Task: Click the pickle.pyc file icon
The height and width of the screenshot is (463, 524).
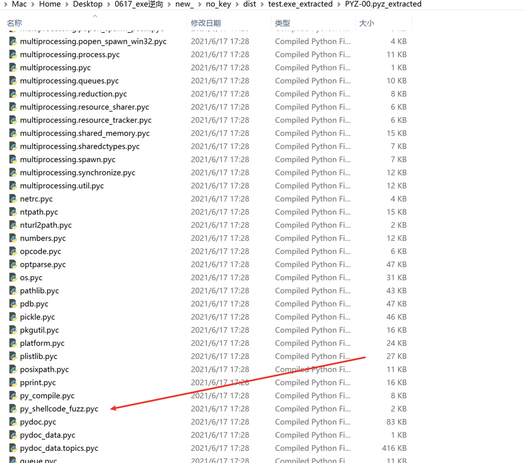Action: 13,317
